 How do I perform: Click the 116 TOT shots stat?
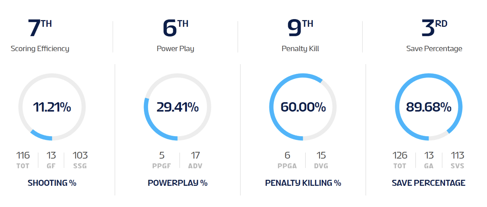[23, 160]
